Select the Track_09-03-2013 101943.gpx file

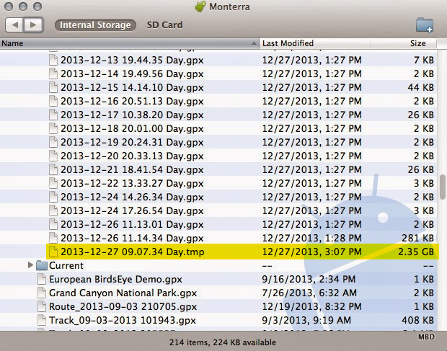122,321
